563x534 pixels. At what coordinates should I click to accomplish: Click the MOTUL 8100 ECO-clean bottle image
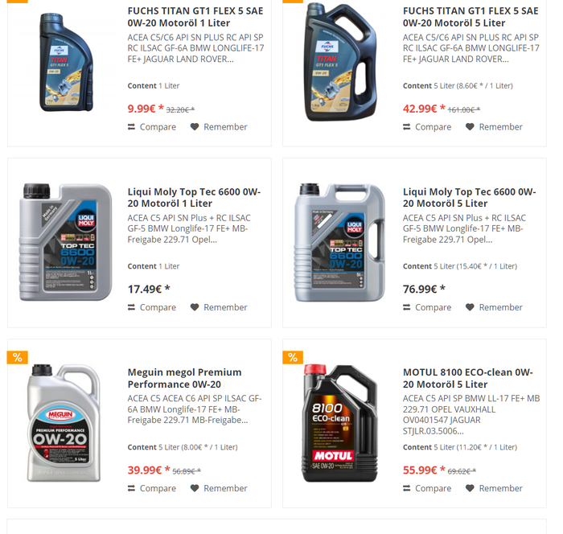point(340,423)
